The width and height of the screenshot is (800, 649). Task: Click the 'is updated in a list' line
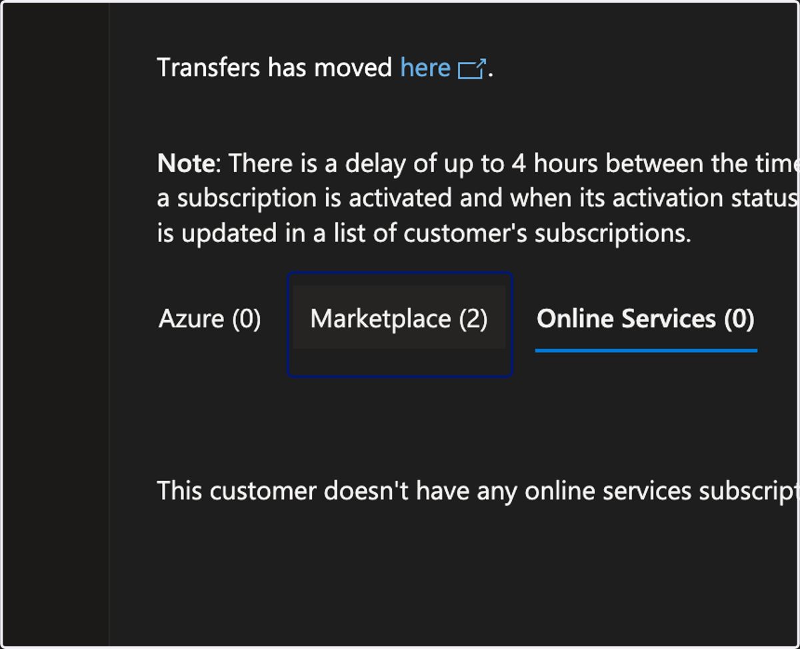(x=424, y=233)
